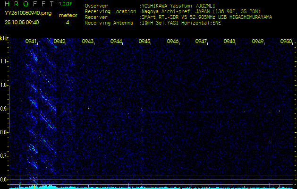Click the observer name YOSHIKAWA Yasufumi /JG2MLI

click(x=178, y=6)
